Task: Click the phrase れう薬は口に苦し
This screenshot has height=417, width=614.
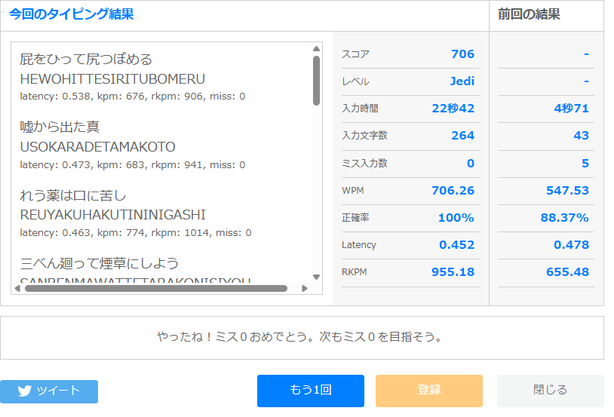Action: point(73,195)
